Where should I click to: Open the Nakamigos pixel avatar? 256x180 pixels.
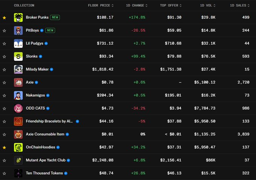pos(18,95)
